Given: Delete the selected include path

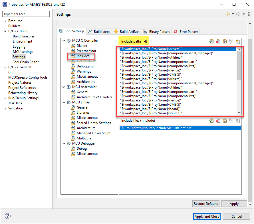Looking at the screenshot, I should coord(218,41).
